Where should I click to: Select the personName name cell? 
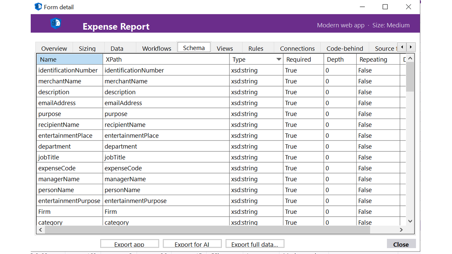70,190
